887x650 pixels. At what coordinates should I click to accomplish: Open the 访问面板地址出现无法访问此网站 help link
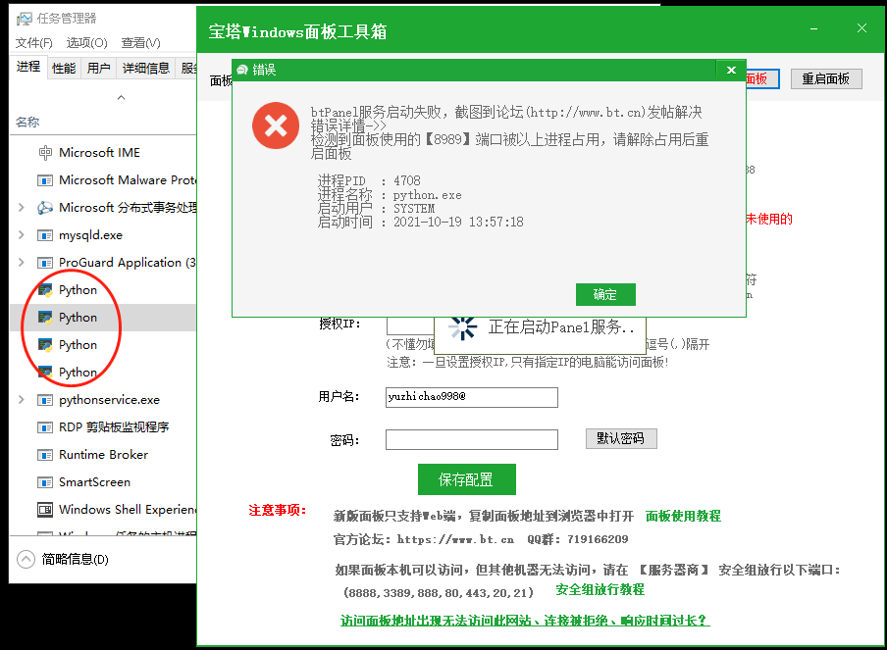pos(524,621)
